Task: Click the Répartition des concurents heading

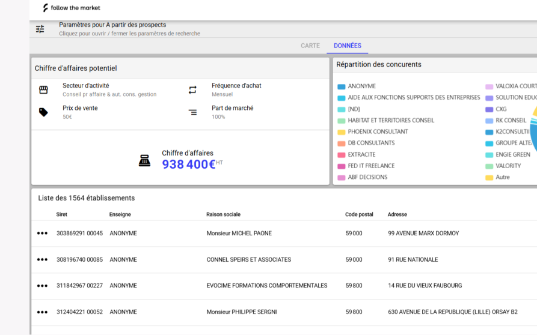Action: point(378,64)
